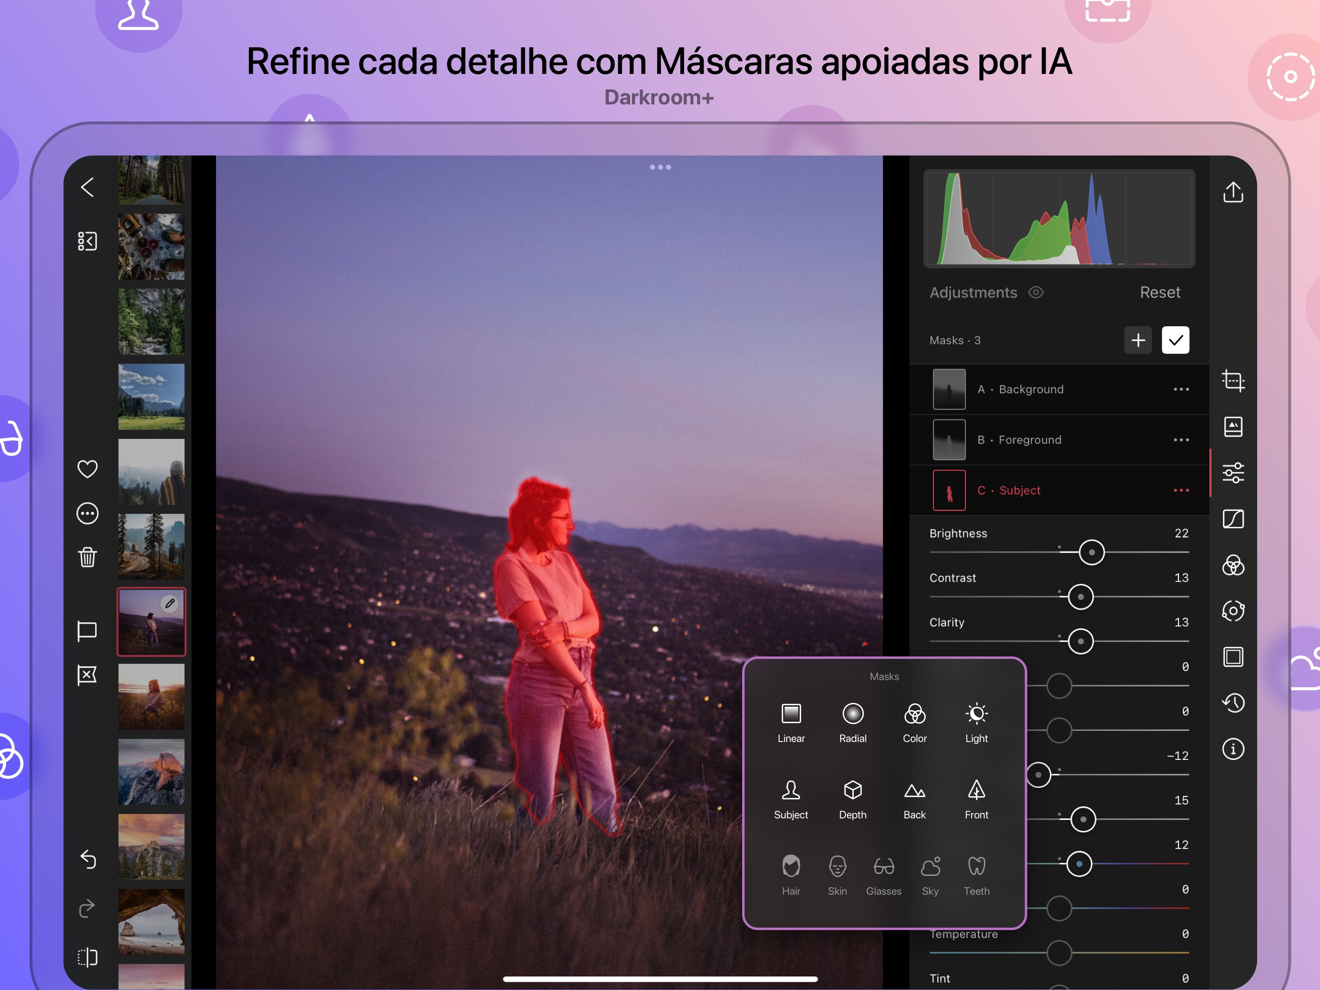
Task: Open options for Subject mask
Action: coord(1181,490)
